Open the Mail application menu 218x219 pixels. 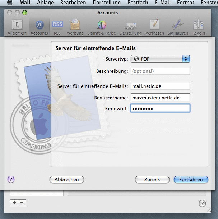click(x=25, y=3)
